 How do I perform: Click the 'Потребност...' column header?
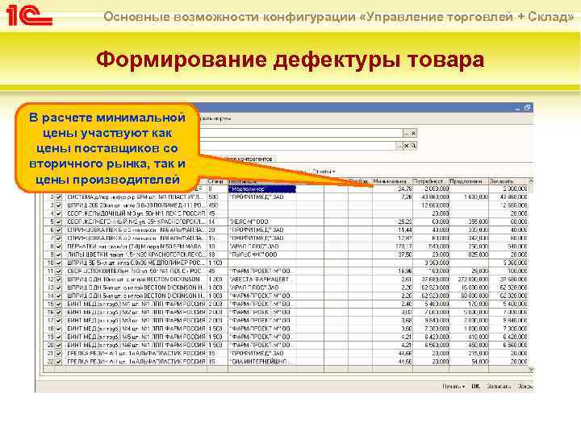(x=431, y=181)
